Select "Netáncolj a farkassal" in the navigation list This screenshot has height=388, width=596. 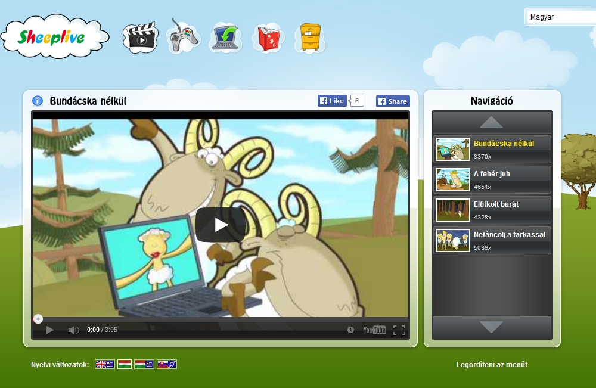[x=492, y=241]
